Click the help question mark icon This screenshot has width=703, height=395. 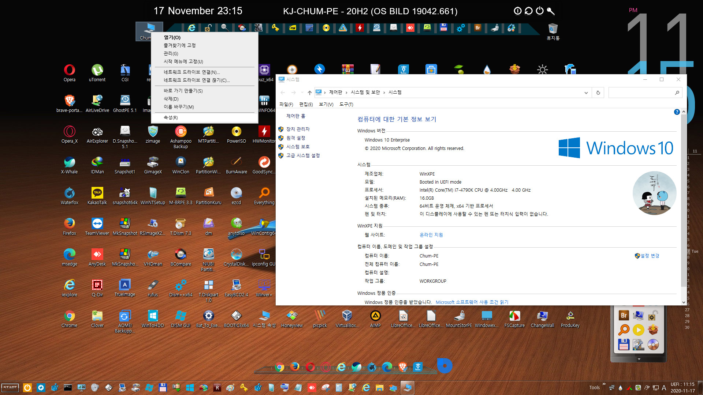pos(677,112)
